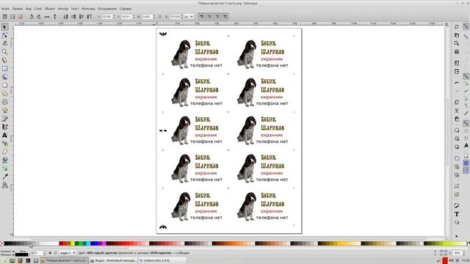Rotate selection clockwise icon
The width and height of the screenshot is (470, 264).
click(39, 16)
